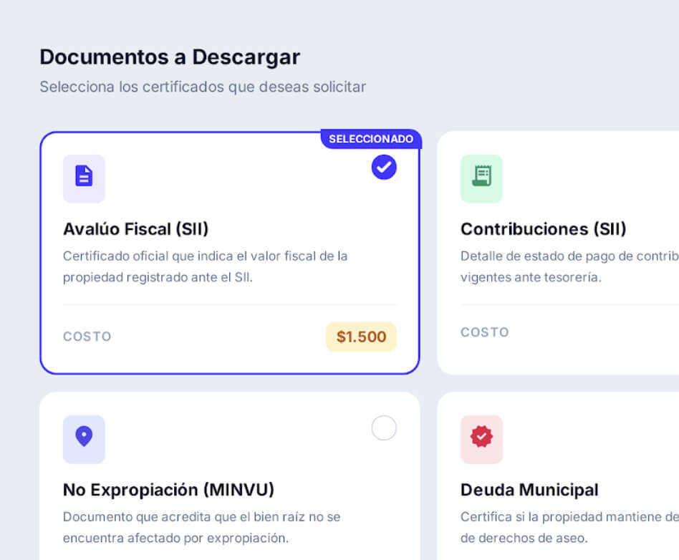679x560 pixels.
Task: Click the SELECCIONADO badge on the card
Action: (x=370, y=139)
